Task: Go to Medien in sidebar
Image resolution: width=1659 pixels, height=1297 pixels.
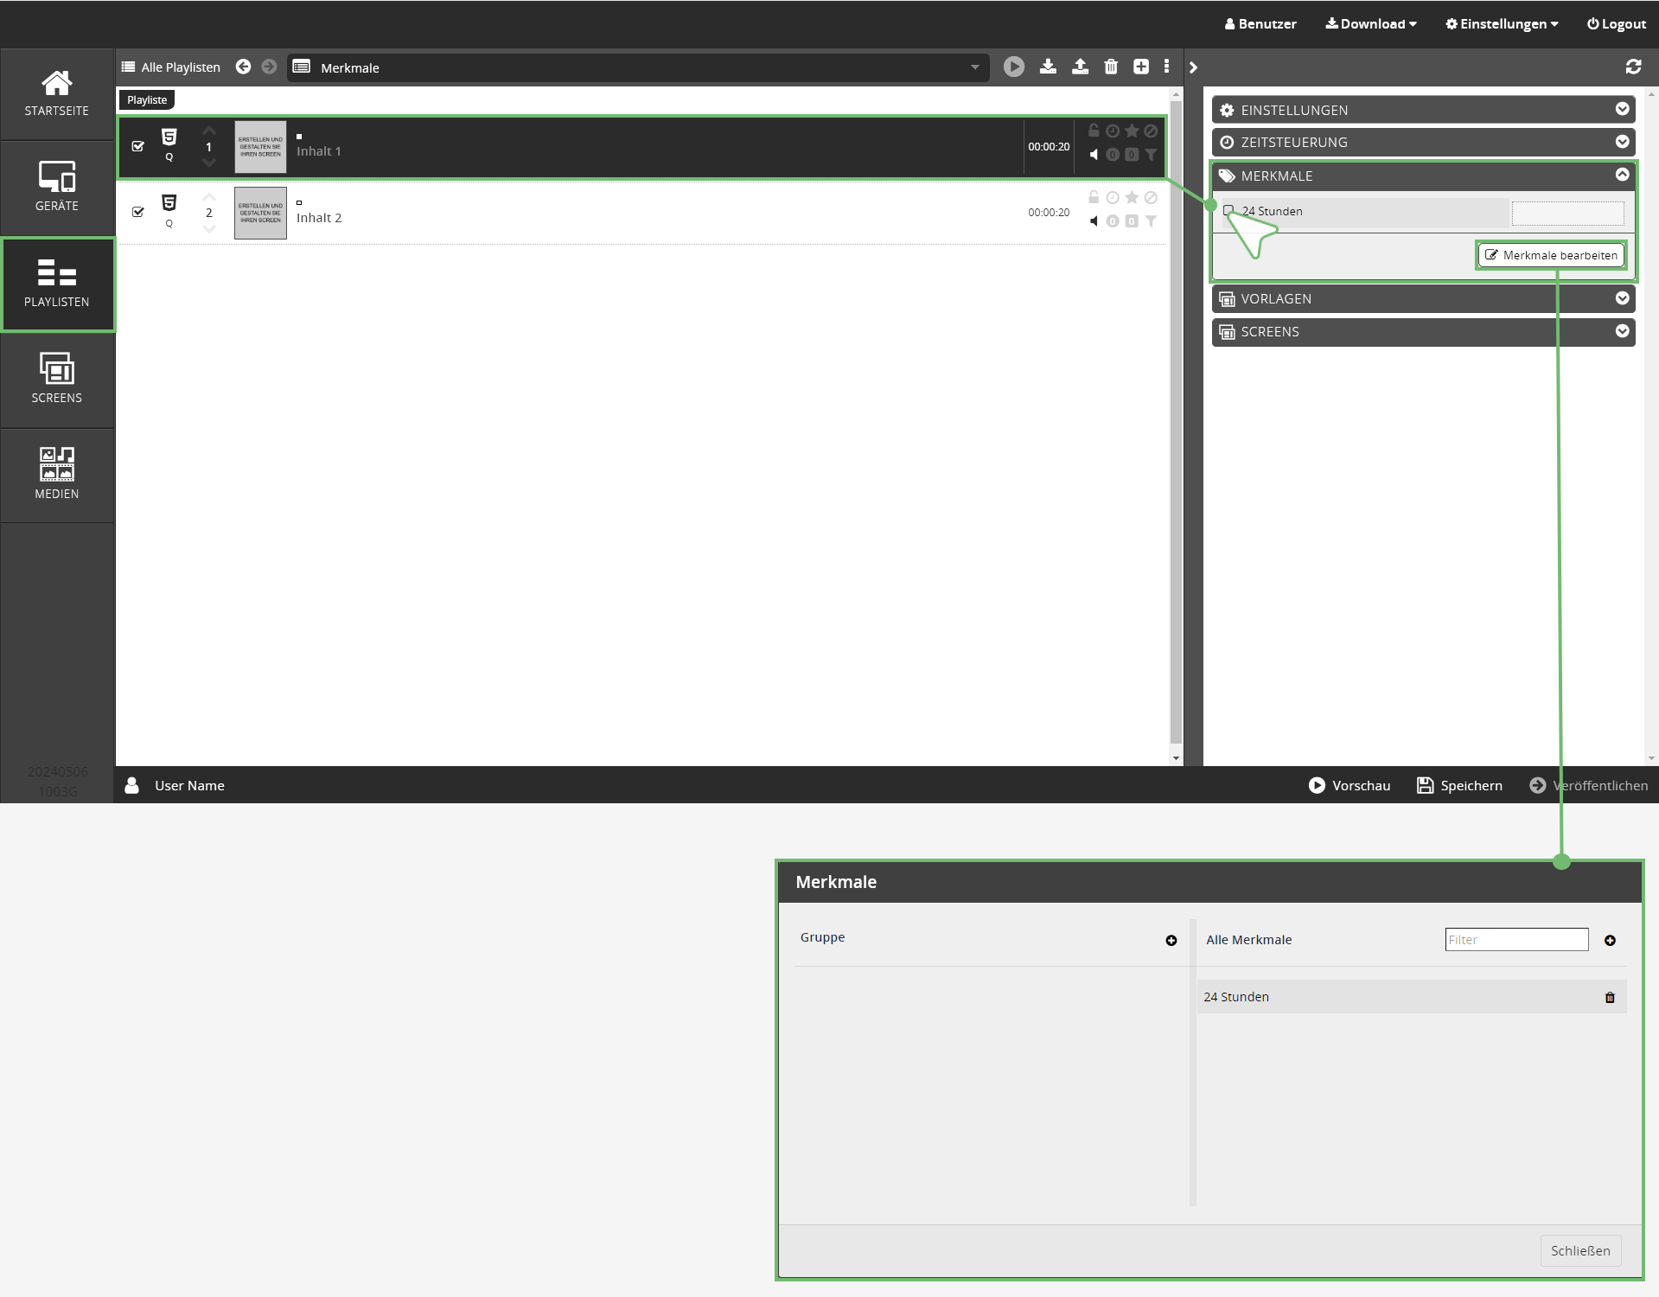Action: click(57, 474)
